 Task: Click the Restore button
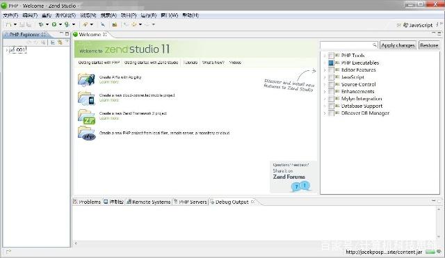429,45
